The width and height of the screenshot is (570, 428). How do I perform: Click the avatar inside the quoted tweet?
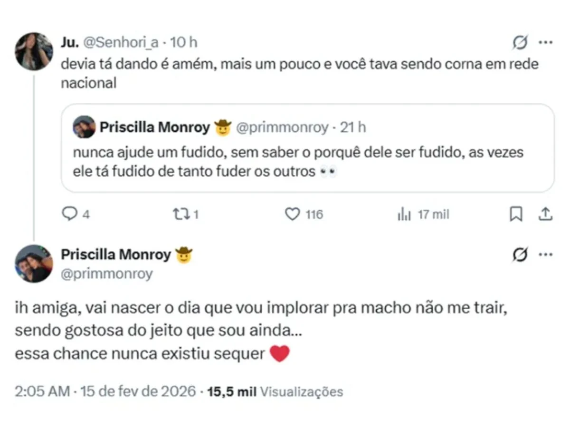(84, 127)
